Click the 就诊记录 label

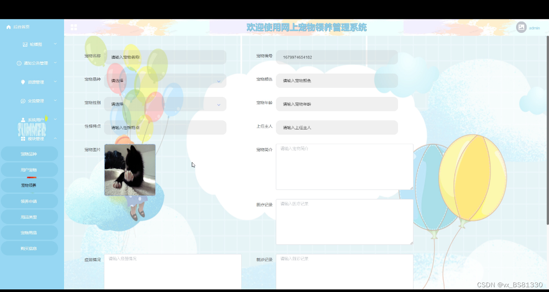tap(264, 260)
